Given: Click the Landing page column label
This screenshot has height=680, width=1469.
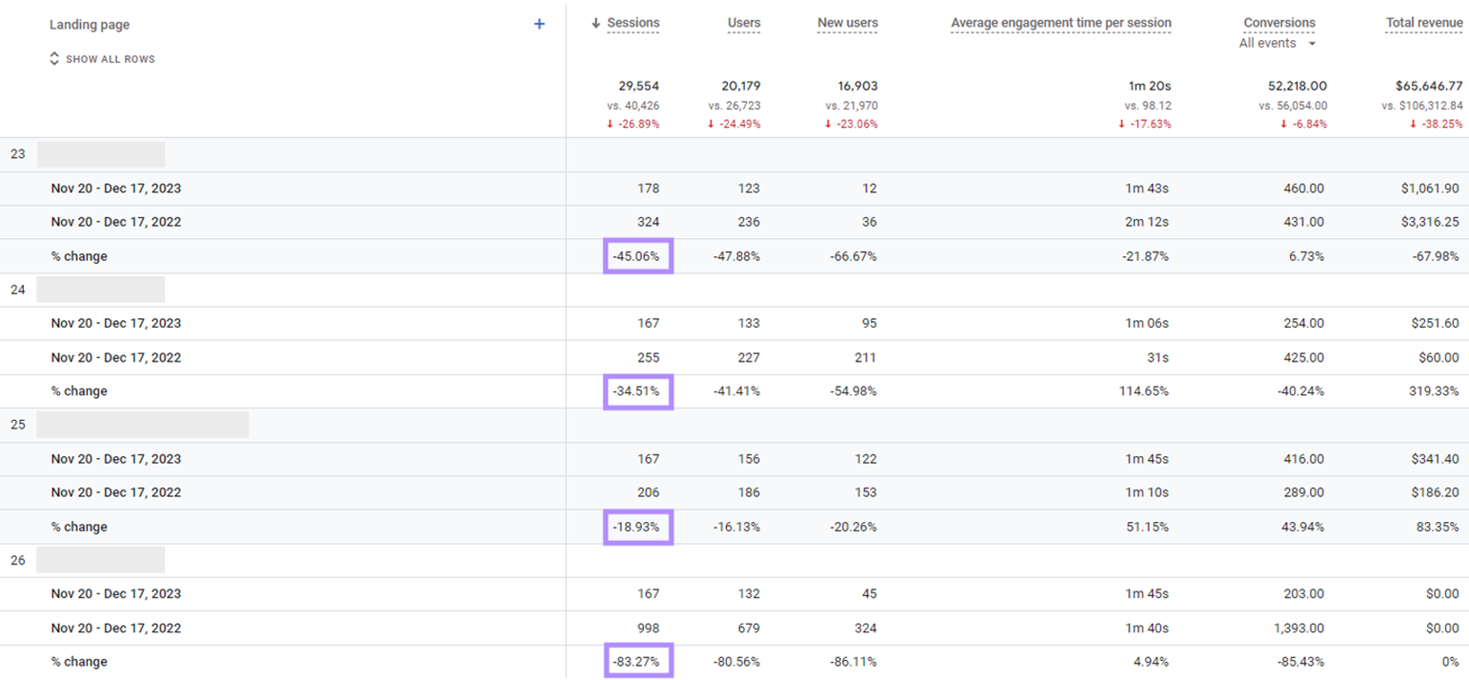Looking at the screenshot, I should pos(89,24).
